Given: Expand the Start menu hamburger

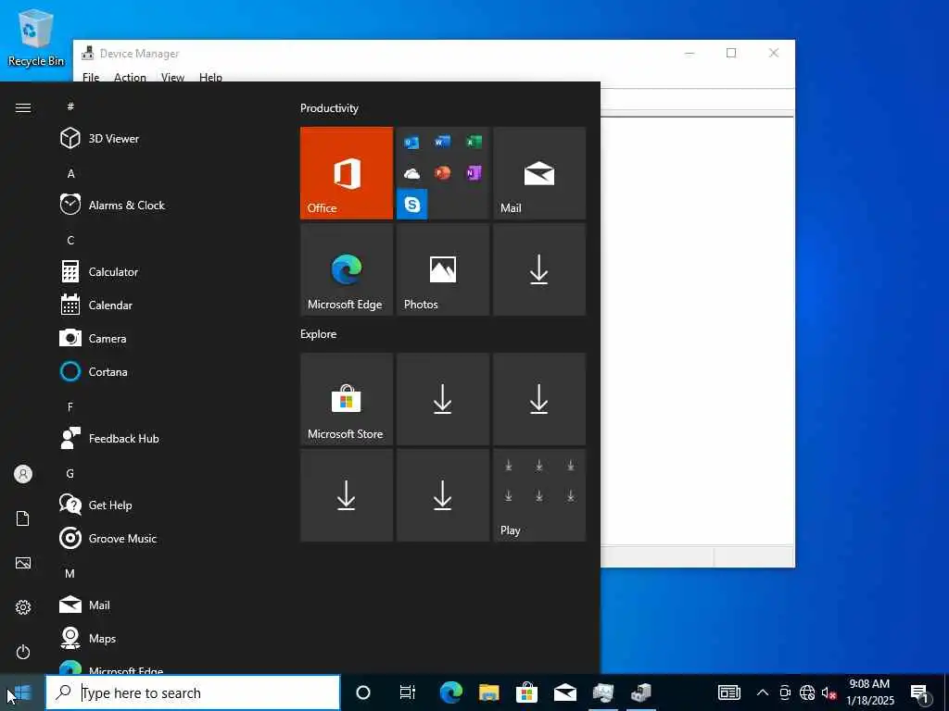Looking at the screenshot, I should [x=23, y=107].
